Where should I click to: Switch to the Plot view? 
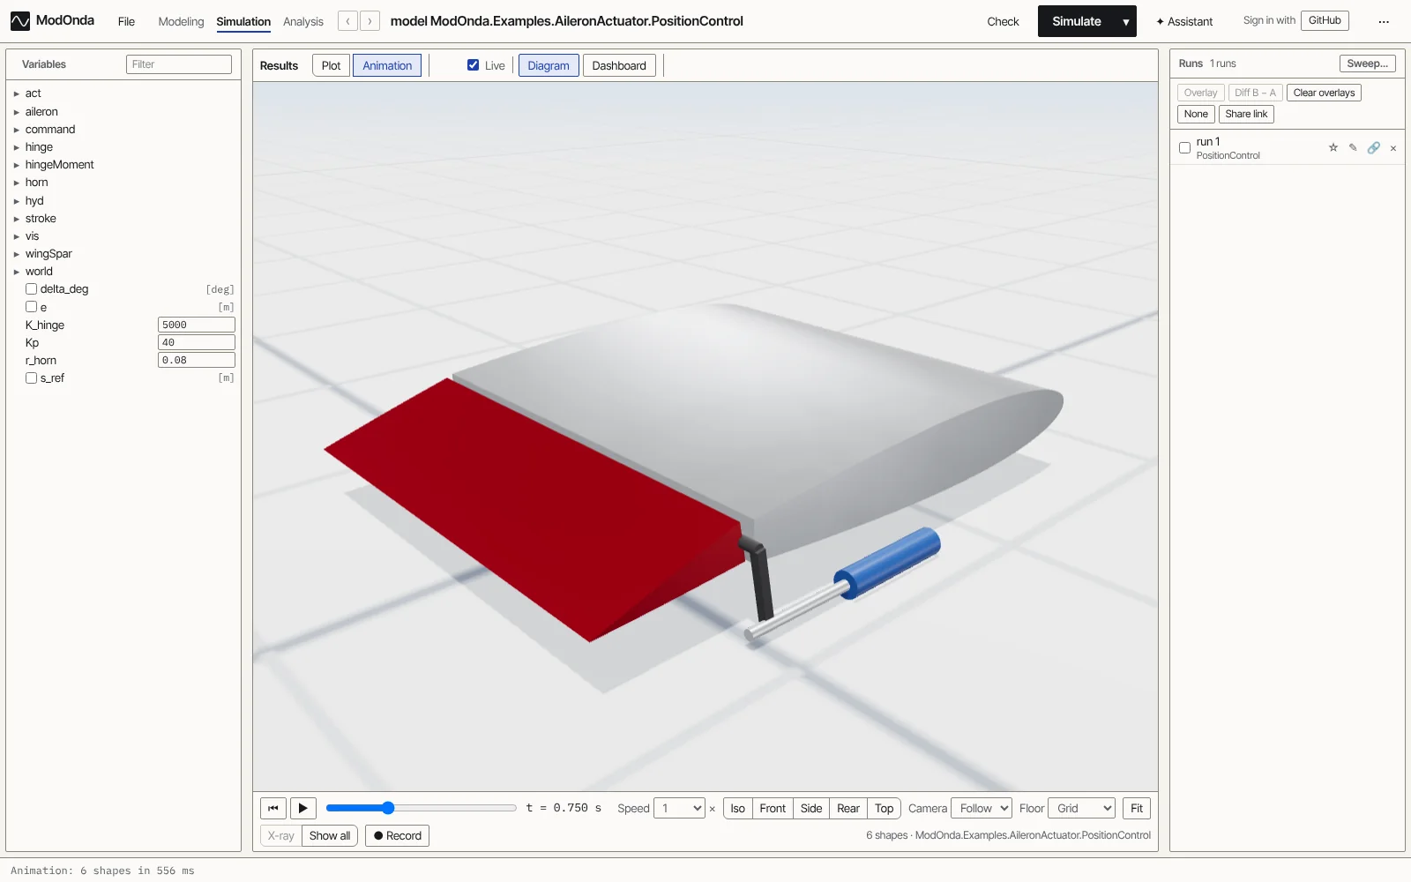(331, 65)
